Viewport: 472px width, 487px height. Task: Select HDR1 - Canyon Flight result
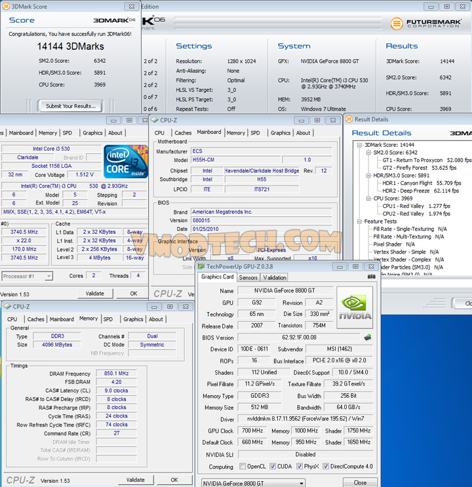click(422, 184)
